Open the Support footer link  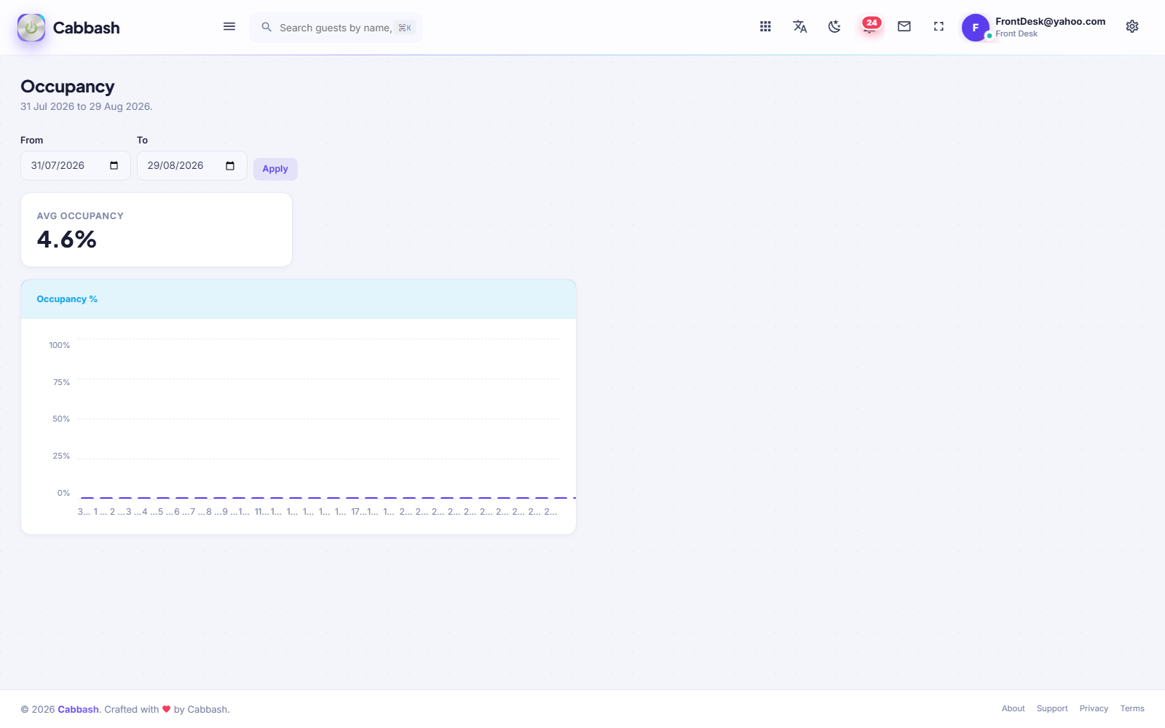click(1052, 708)
